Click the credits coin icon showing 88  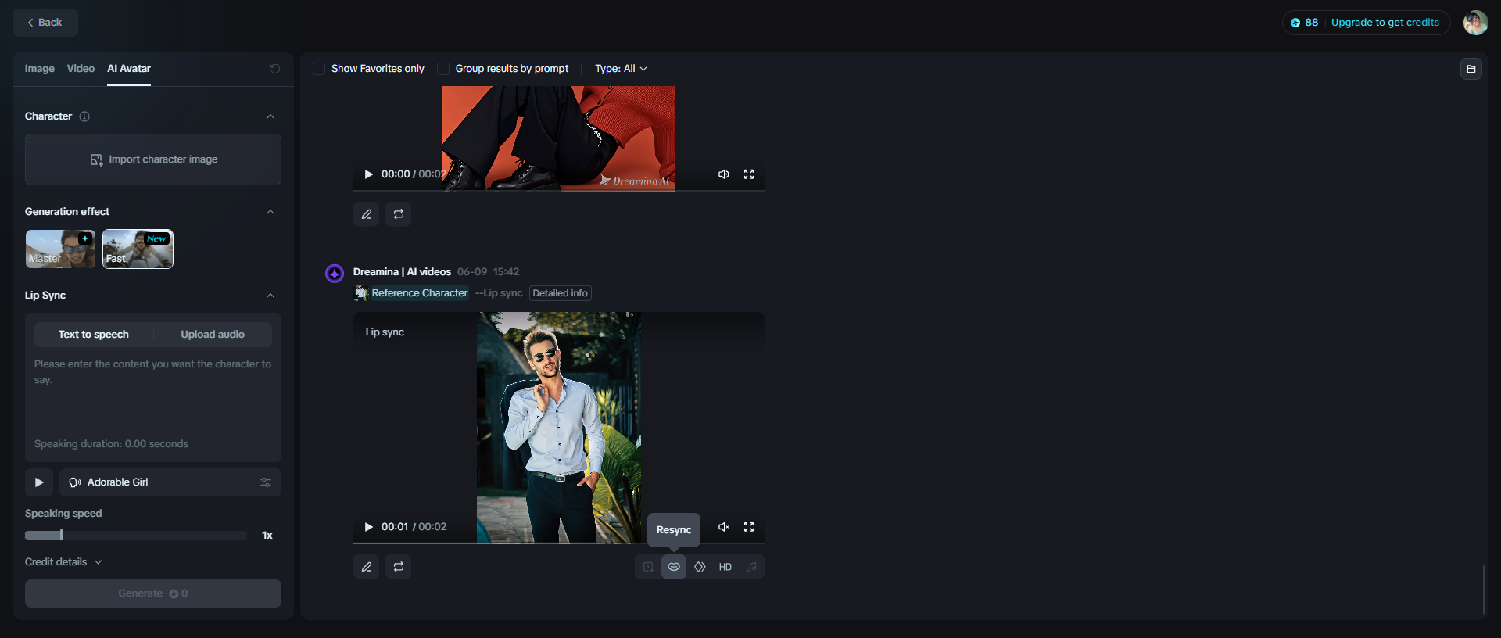(x=1295, y=23)
